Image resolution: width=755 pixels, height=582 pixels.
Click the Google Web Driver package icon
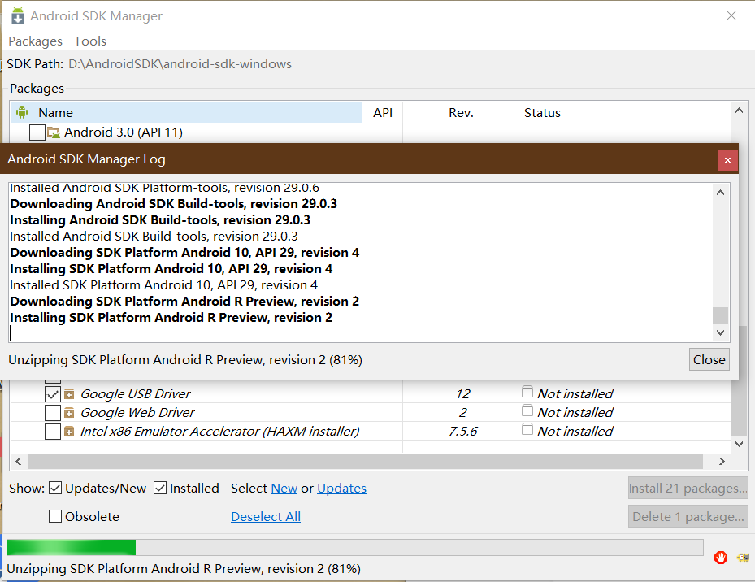69,413
